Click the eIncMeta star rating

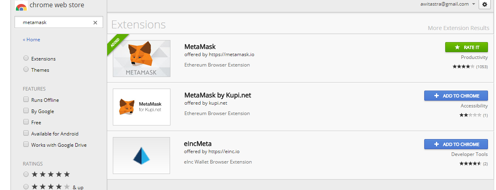tap(470, 164)
